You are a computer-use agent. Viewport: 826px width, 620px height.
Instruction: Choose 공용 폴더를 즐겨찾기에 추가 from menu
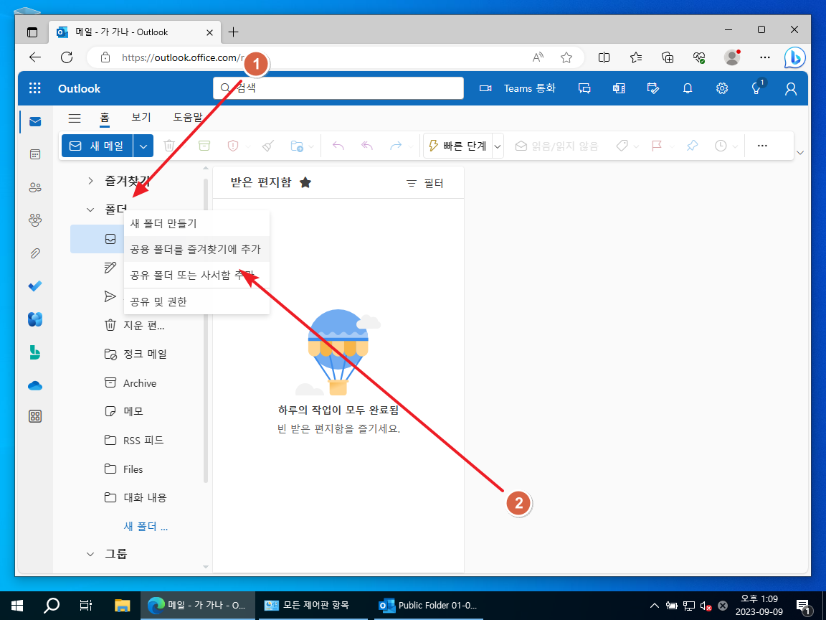tap(196, 250)
